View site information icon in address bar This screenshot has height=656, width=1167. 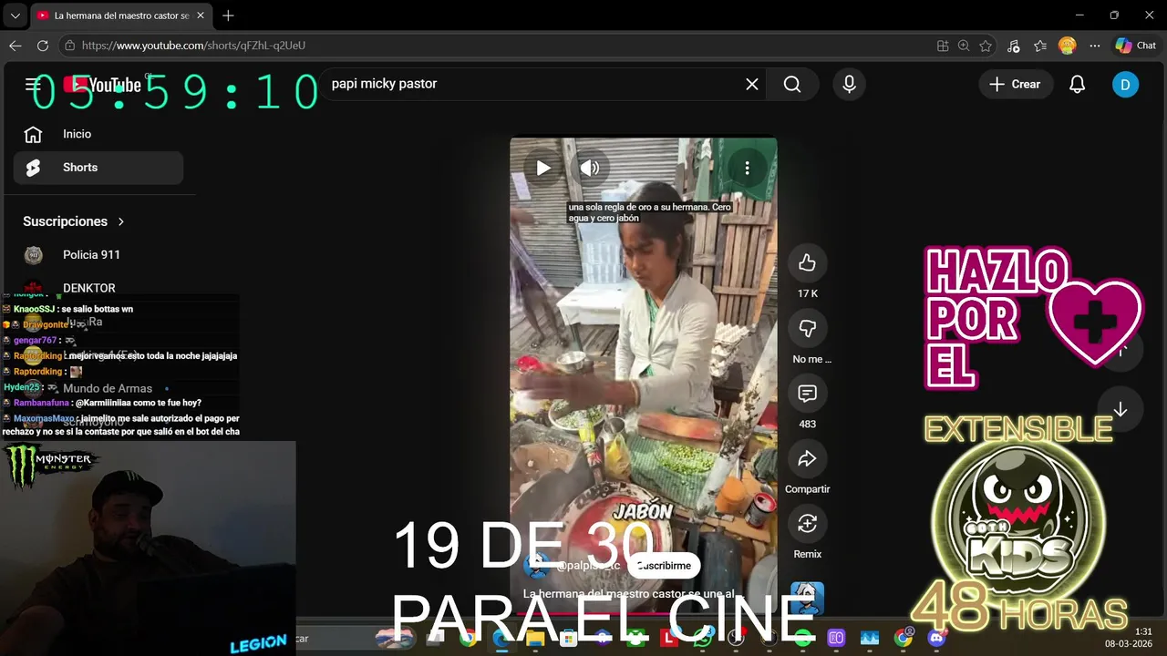pos(69,46)
